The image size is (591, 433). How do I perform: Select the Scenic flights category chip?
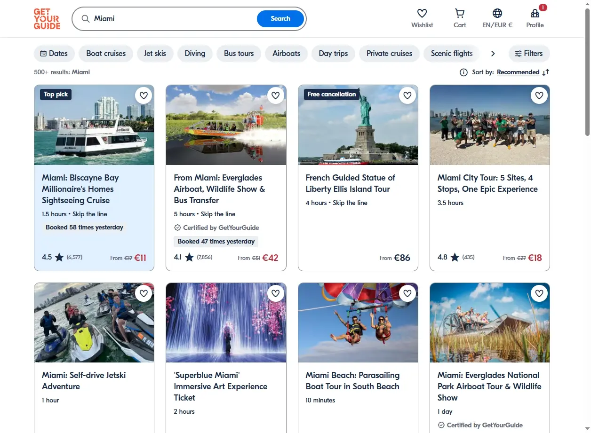point(452,54)
